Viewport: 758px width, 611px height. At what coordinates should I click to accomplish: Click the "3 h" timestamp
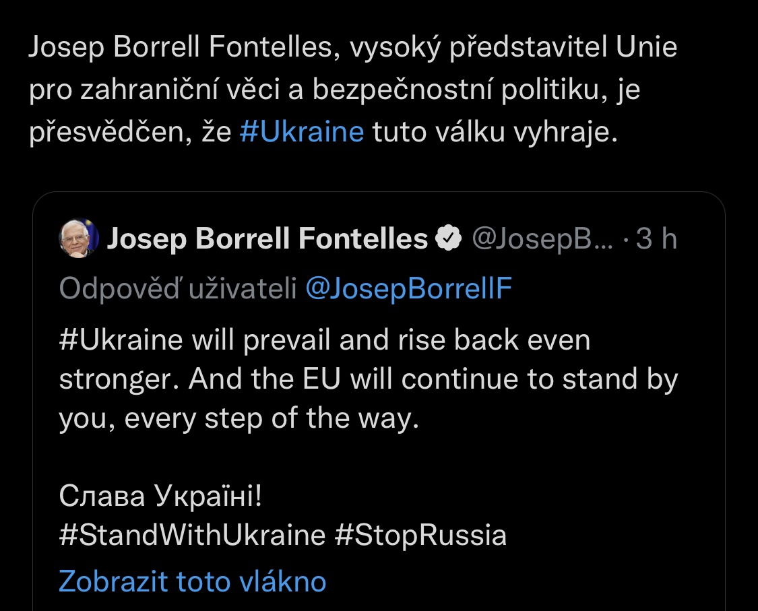click(x=657, y=238)
